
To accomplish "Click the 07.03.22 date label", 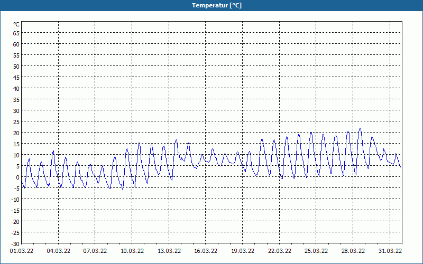I will pyautogui.click(x=95, y=251).
